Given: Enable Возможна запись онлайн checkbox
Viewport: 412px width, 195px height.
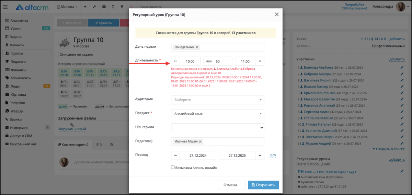Looking at the screenshot, I should (173, 168).
